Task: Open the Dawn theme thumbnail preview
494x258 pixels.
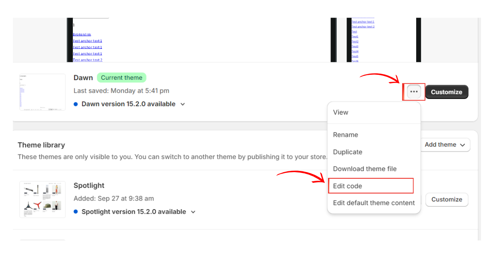Action: click(42, 92)
